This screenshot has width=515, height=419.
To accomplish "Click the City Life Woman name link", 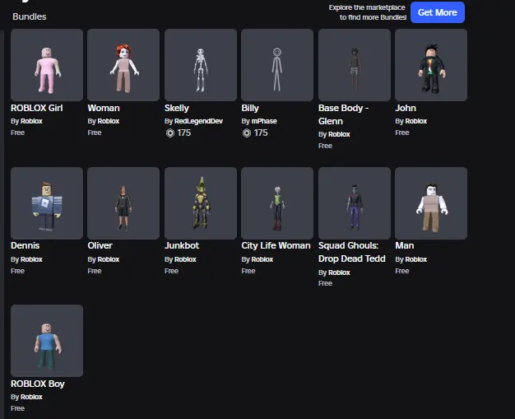I will pyautogui.click(x=276, y=245).
